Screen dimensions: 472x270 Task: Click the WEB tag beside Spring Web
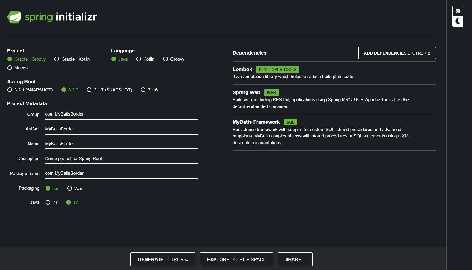tap(271, 93)
